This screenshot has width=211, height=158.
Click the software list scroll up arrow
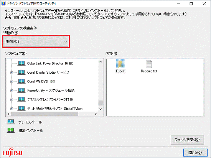[x=101, y=62]
